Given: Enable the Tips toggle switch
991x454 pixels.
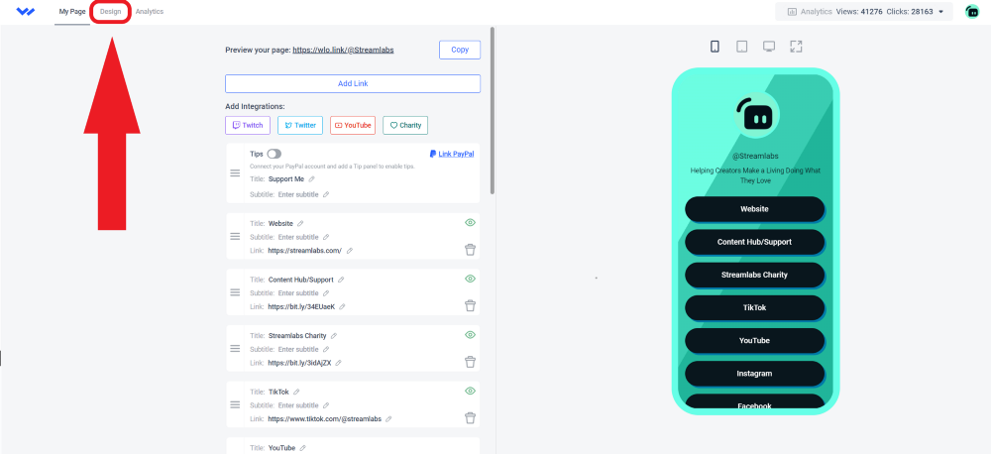Looking at the screenshot, I should tap(275, 154).
